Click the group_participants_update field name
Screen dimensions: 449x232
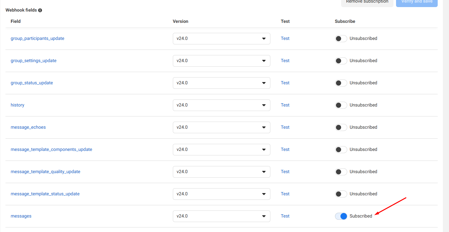pos(37,39)
